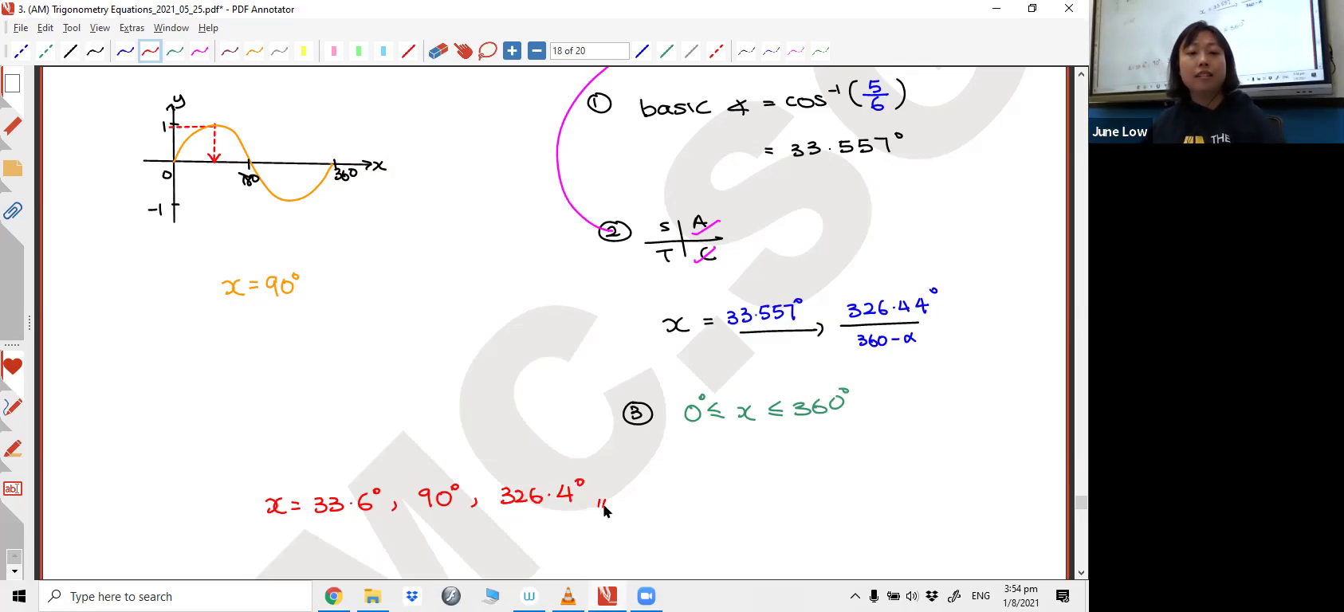Open the notification action center

[x=1063, y=596]
